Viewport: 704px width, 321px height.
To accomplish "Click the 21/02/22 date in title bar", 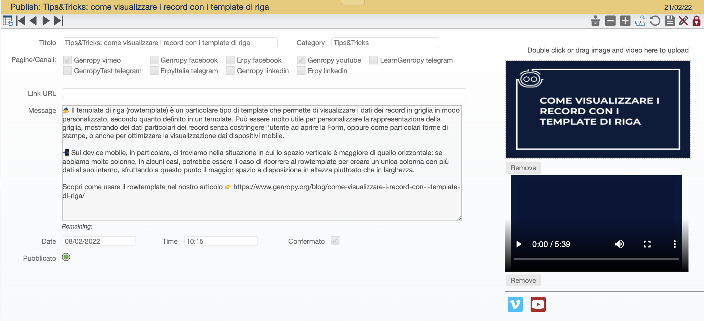I will tap(678, 7).
